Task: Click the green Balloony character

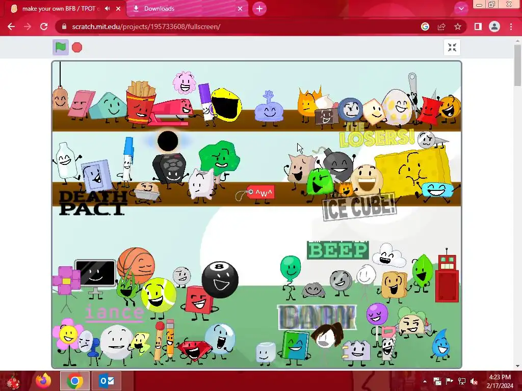Action: click(x=290, y=268)
